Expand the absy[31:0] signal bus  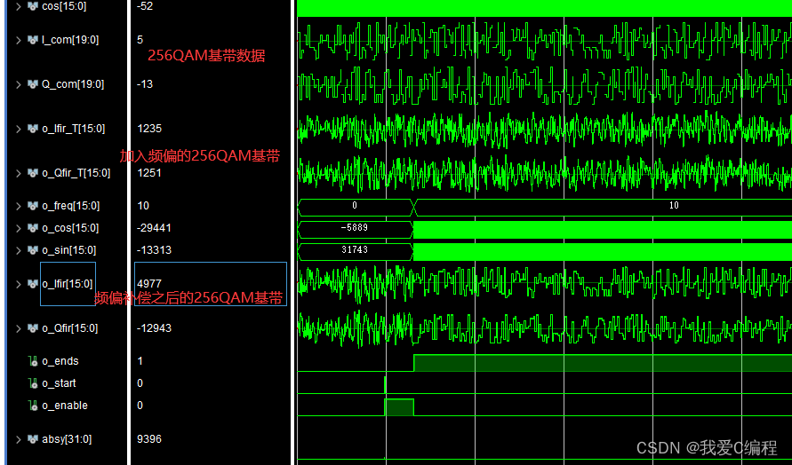(x=18, y=439)
